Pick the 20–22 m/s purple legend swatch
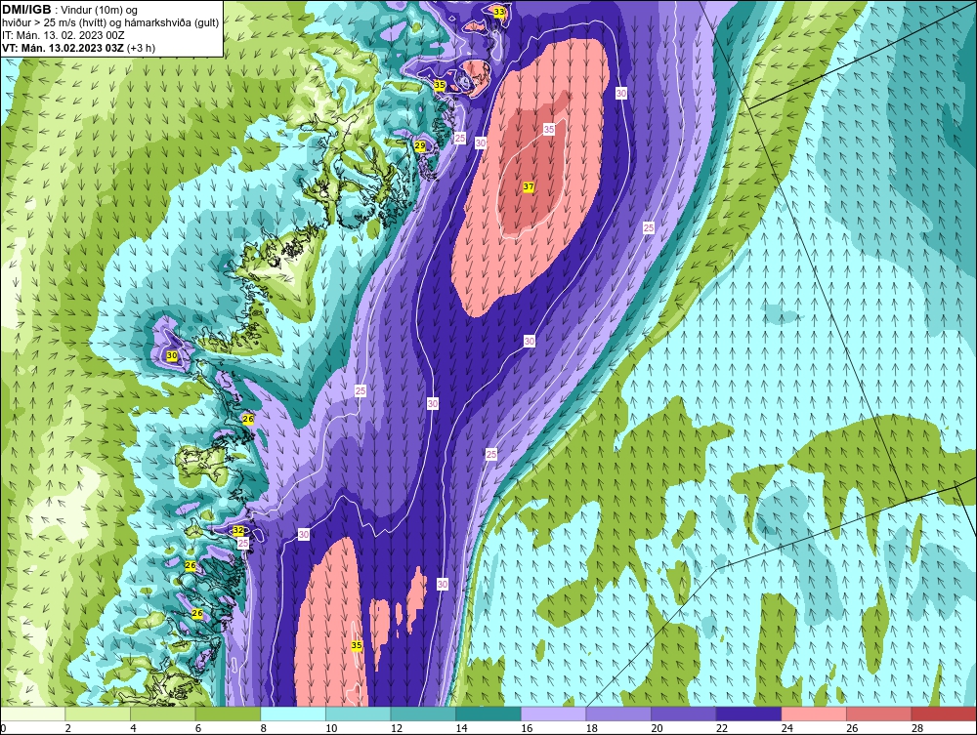 click(684, 714)
